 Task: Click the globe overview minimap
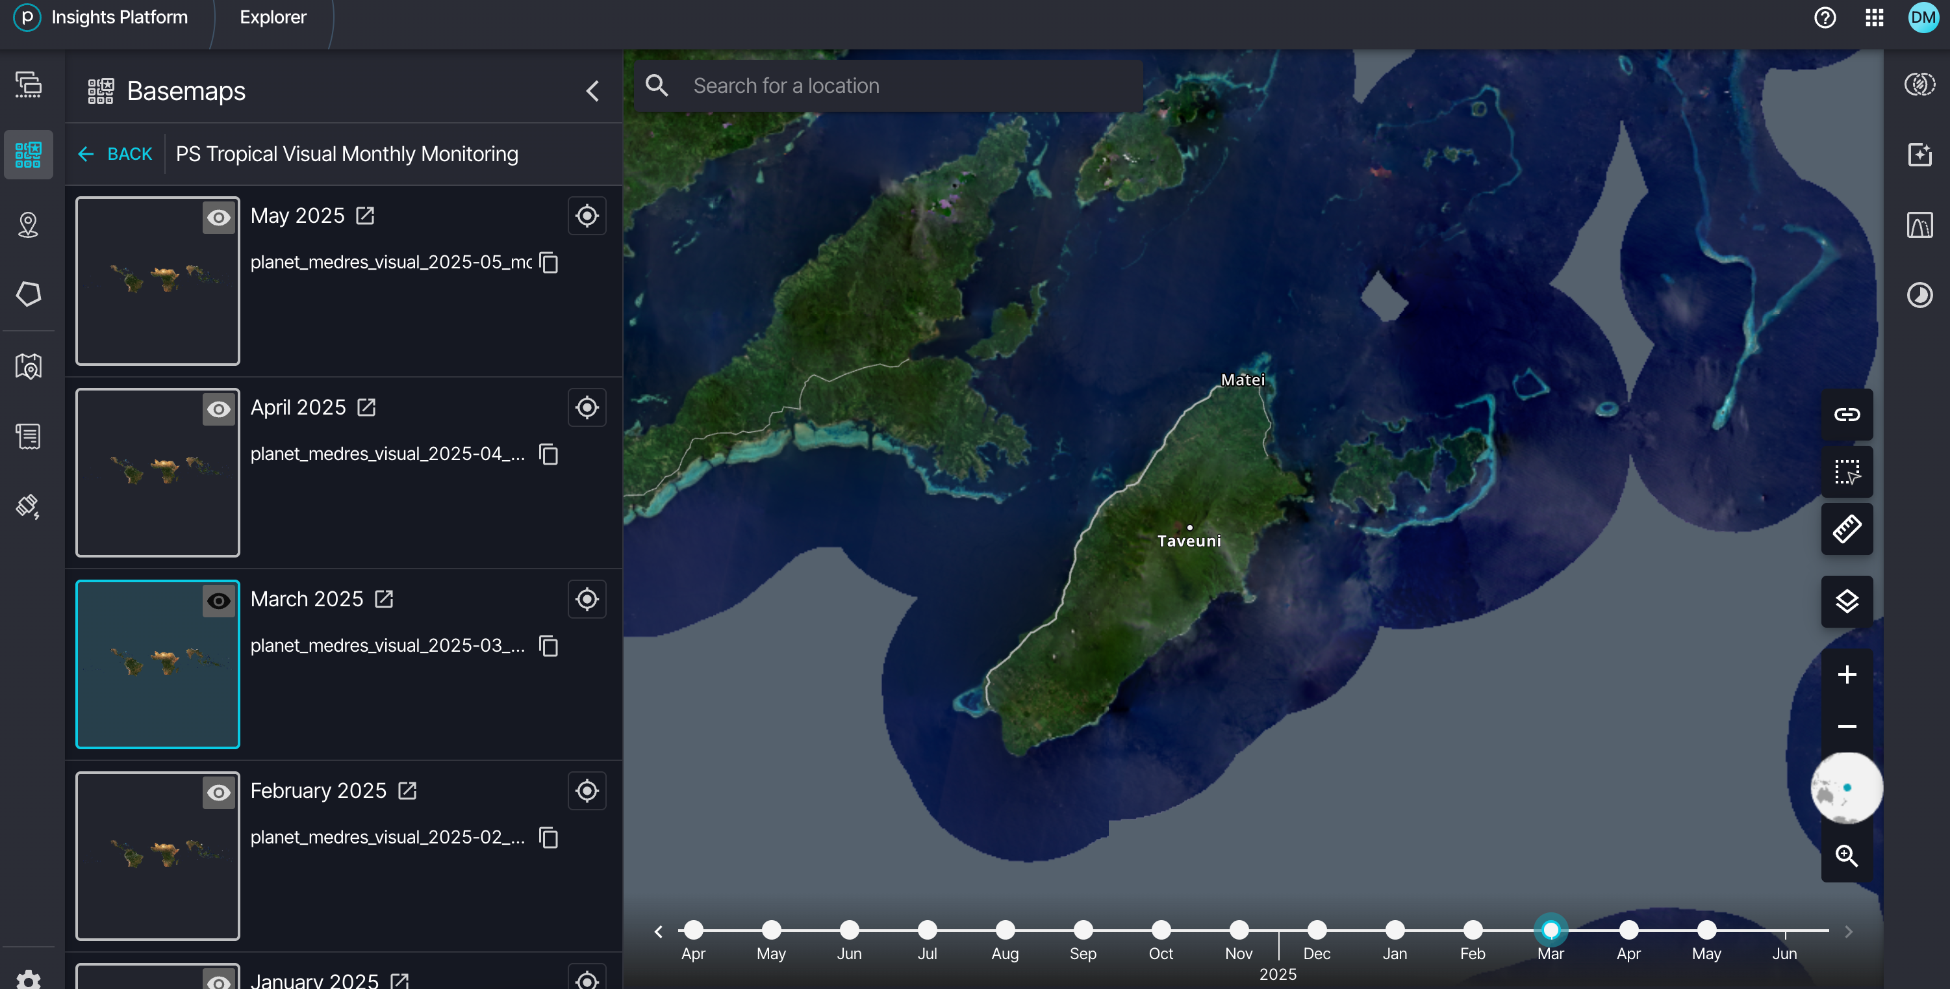(x=1846, y=788)
